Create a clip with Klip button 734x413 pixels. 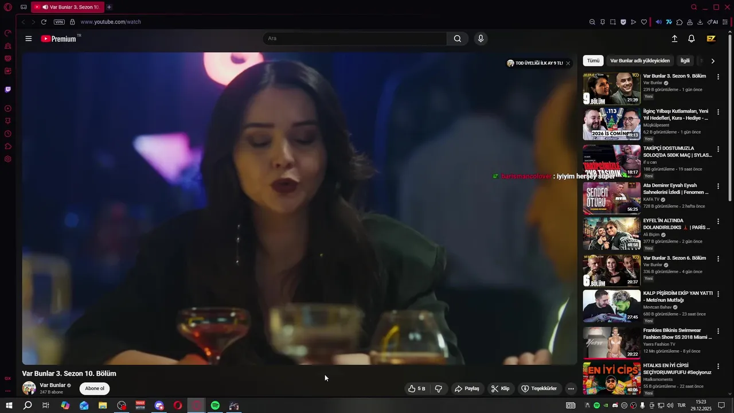[500, 388]
